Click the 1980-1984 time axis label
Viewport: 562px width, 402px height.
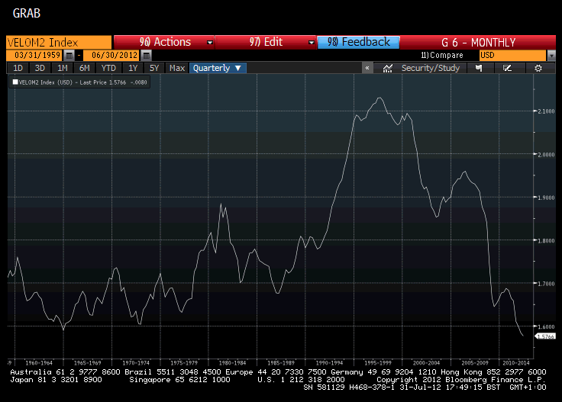click(x=233, y=362)
